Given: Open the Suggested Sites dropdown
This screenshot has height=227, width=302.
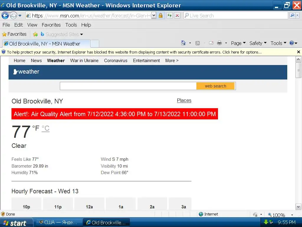Looking at the screenshot, I should pos(62,34).
